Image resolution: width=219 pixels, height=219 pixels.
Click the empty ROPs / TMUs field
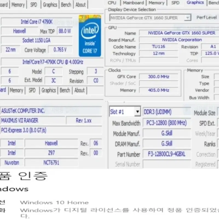159,60
